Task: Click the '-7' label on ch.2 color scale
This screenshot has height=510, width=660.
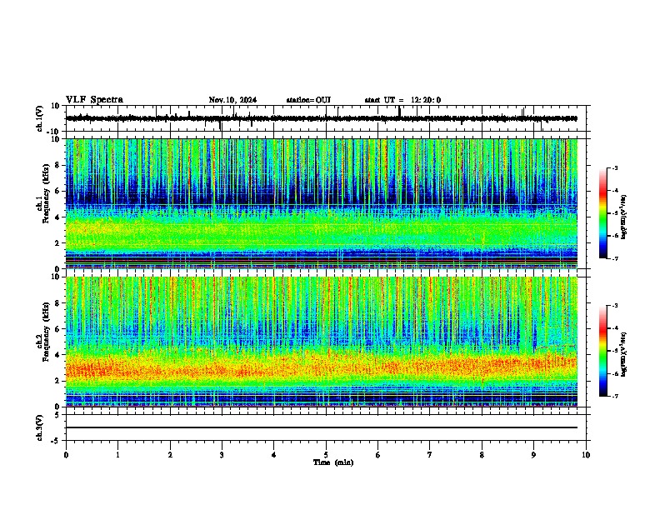Action: [614, 396]
